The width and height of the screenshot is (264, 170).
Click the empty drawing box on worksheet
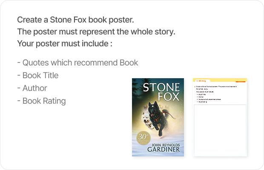(x=220, y=130)
